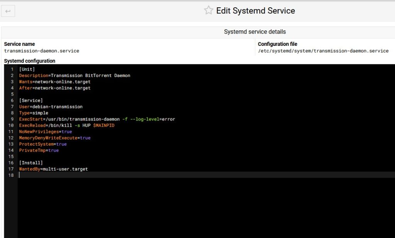The height and width of the screenshot is (238, 395).
Task: Click the WantedBy=multi-user.target line
Action: [x=53, y=169]
